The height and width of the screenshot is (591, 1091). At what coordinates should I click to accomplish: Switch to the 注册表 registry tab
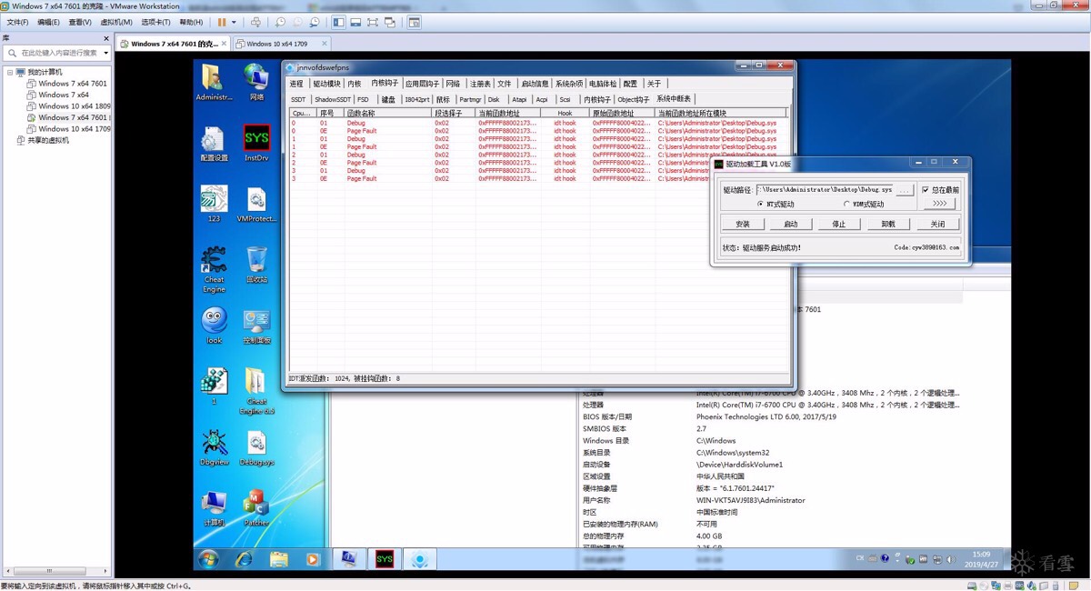(x=480, y=84)
